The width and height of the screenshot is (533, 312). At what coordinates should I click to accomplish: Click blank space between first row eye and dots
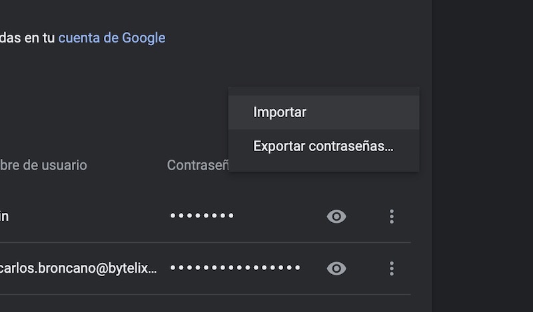pos(365,216)
